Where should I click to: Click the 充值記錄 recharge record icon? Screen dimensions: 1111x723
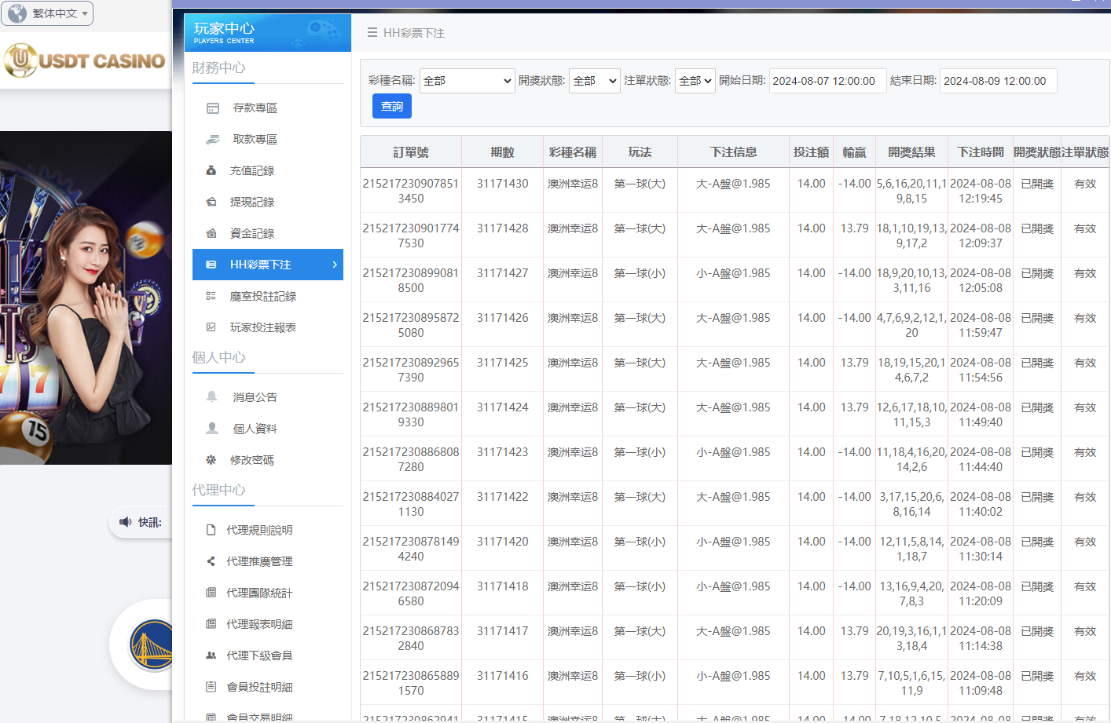click(x=211, y=170)
